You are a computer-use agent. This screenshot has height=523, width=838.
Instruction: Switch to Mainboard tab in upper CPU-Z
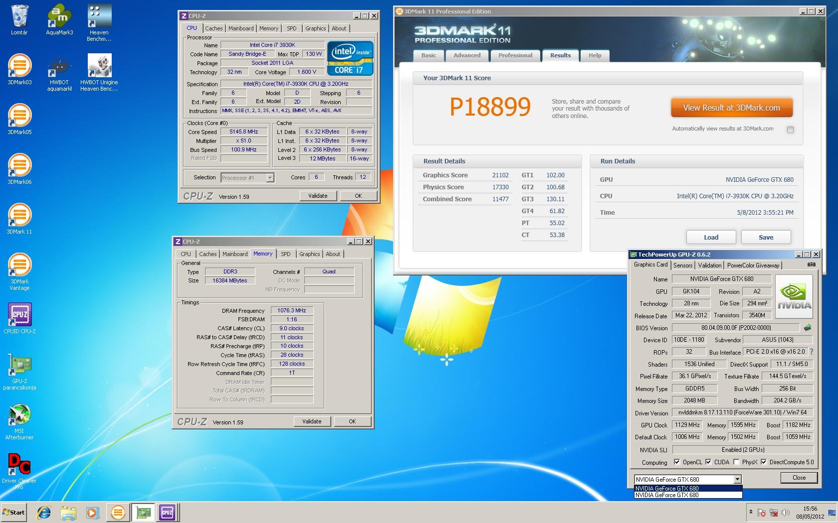(241, 28)
